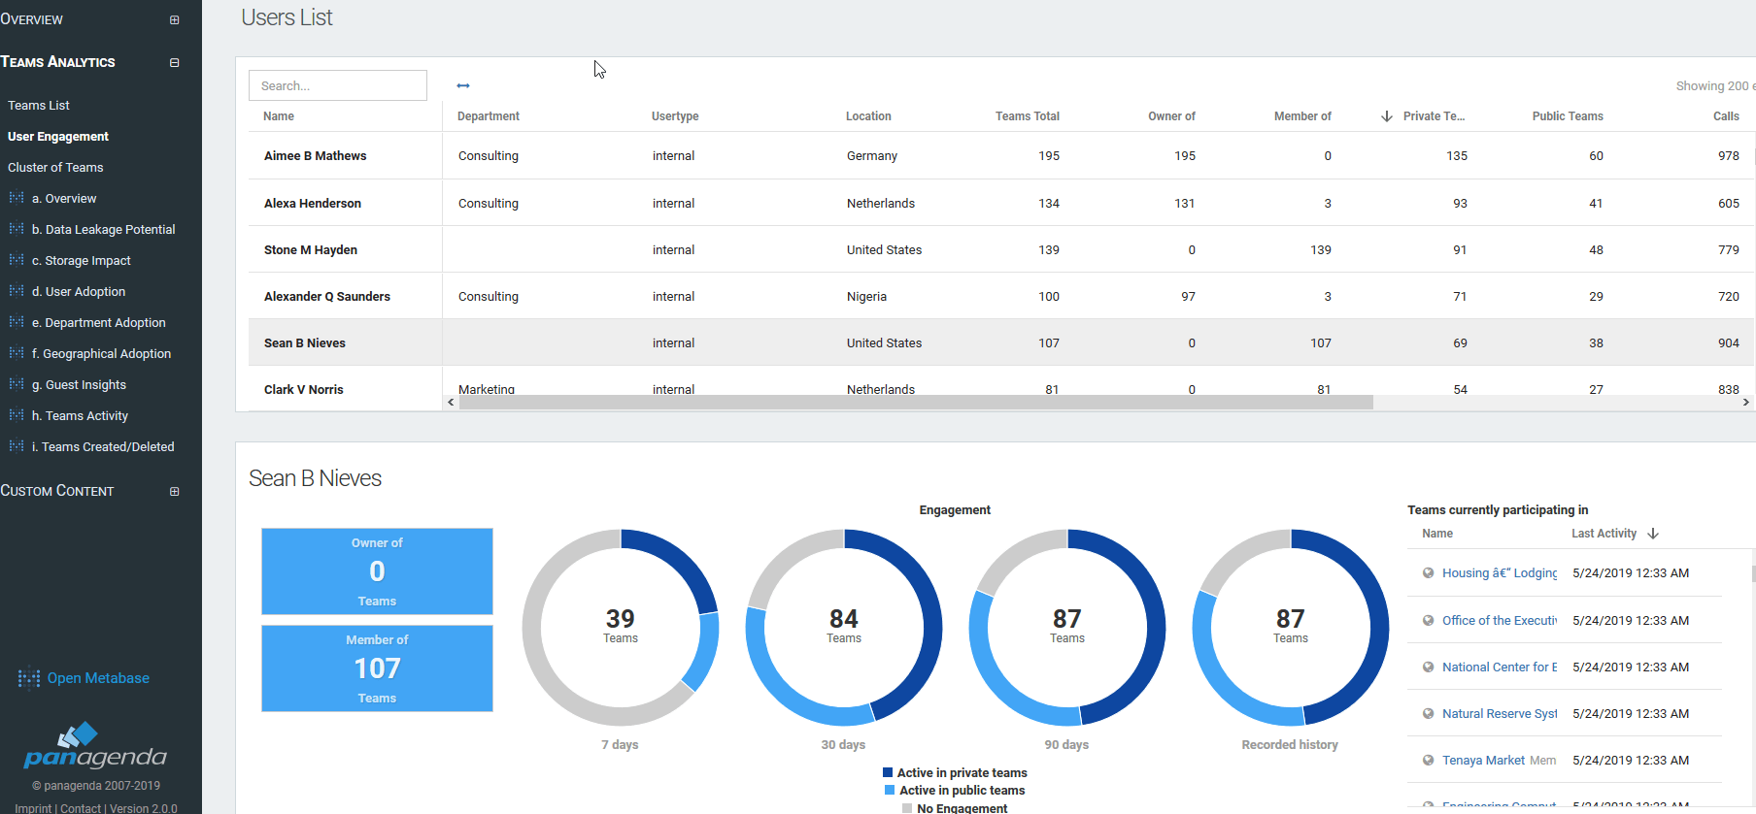Image resolution: width=1756 pixels, height=814 pixels.
Task: Click the Last Activity sort arrow
Action: pyautogui.click(x=1653, y=534)
